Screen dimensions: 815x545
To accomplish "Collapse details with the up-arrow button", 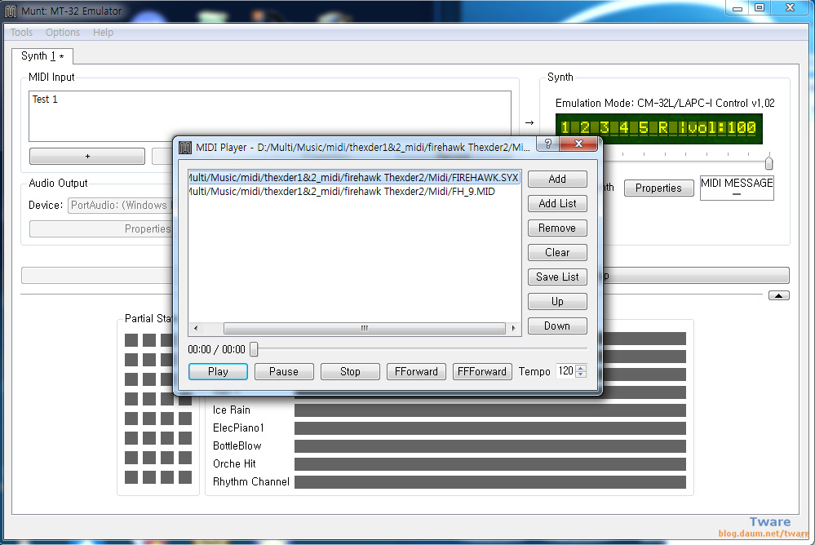I will tap(778, 295).
